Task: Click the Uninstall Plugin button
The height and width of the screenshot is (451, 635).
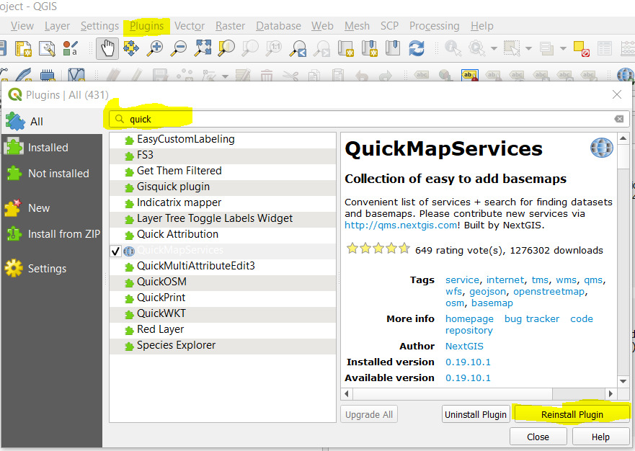Action: tap(476, 414)
